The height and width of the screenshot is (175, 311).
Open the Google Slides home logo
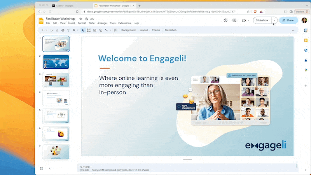tap(41, 21)
